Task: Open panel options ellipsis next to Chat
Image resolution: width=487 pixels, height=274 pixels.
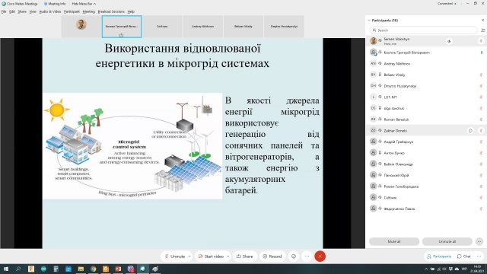Action: coord(479,256)
